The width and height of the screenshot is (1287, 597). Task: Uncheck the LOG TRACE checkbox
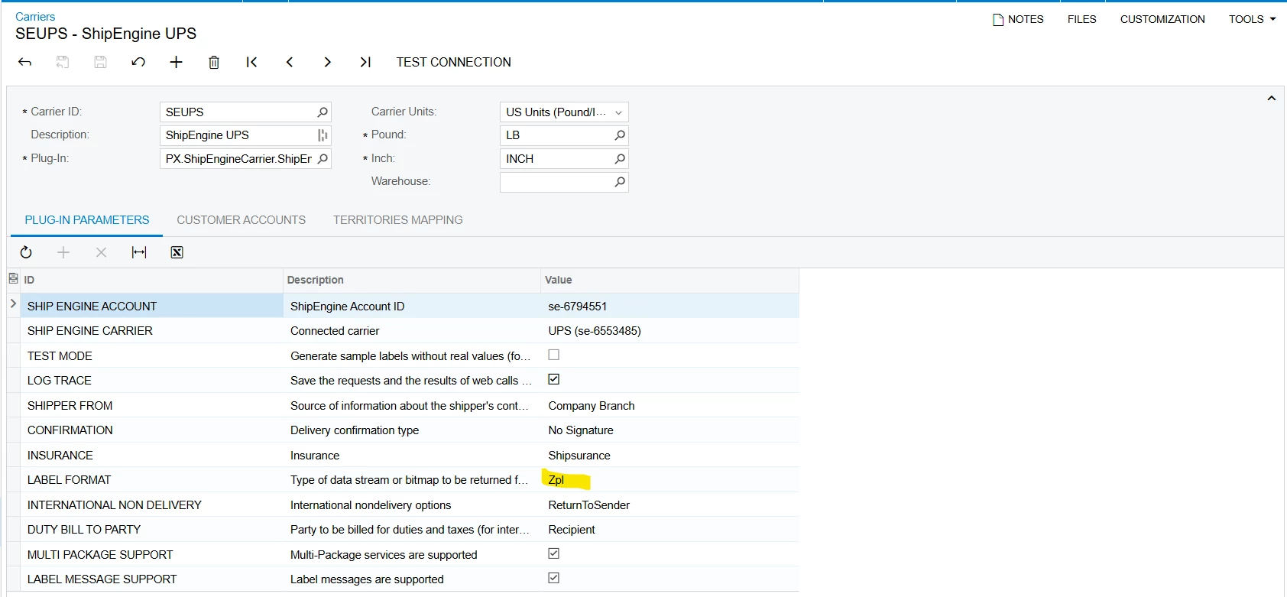click(554, 379)
